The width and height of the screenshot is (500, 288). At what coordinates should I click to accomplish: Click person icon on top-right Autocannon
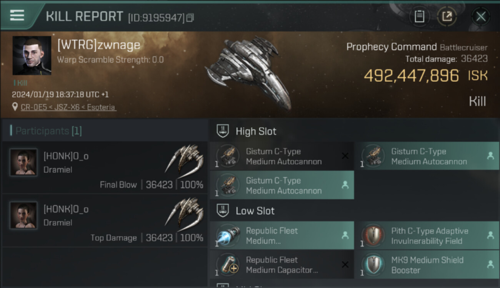(x=490, y=156)
